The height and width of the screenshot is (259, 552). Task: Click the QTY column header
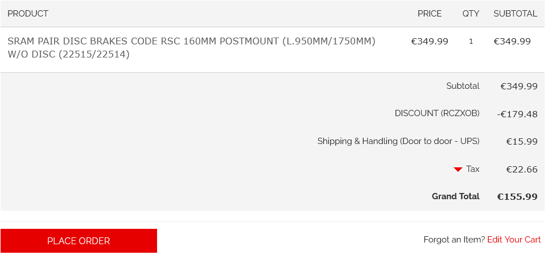(471, 14)
